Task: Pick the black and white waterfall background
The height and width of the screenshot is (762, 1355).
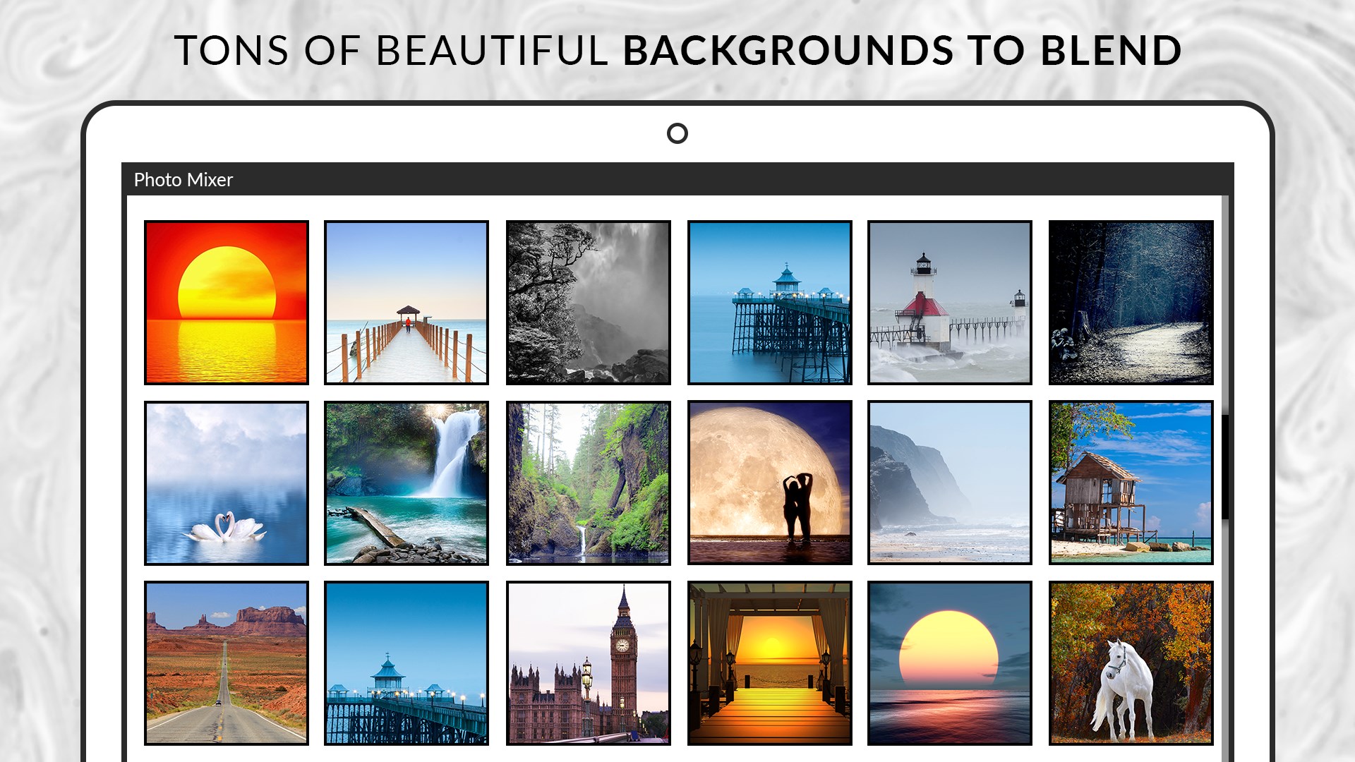Action: coord(588,303)
